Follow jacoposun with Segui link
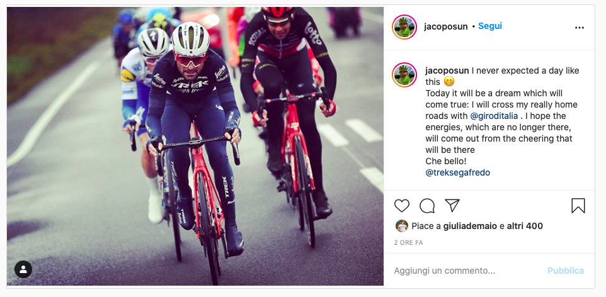Image resolution: width=606 pixels, height=297 pixels. pyautogui.click(x=490, y=26)
